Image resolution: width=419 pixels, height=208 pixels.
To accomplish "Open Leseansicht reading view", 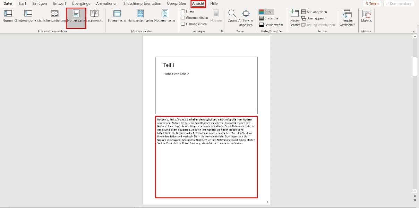I will click(94, 16).
